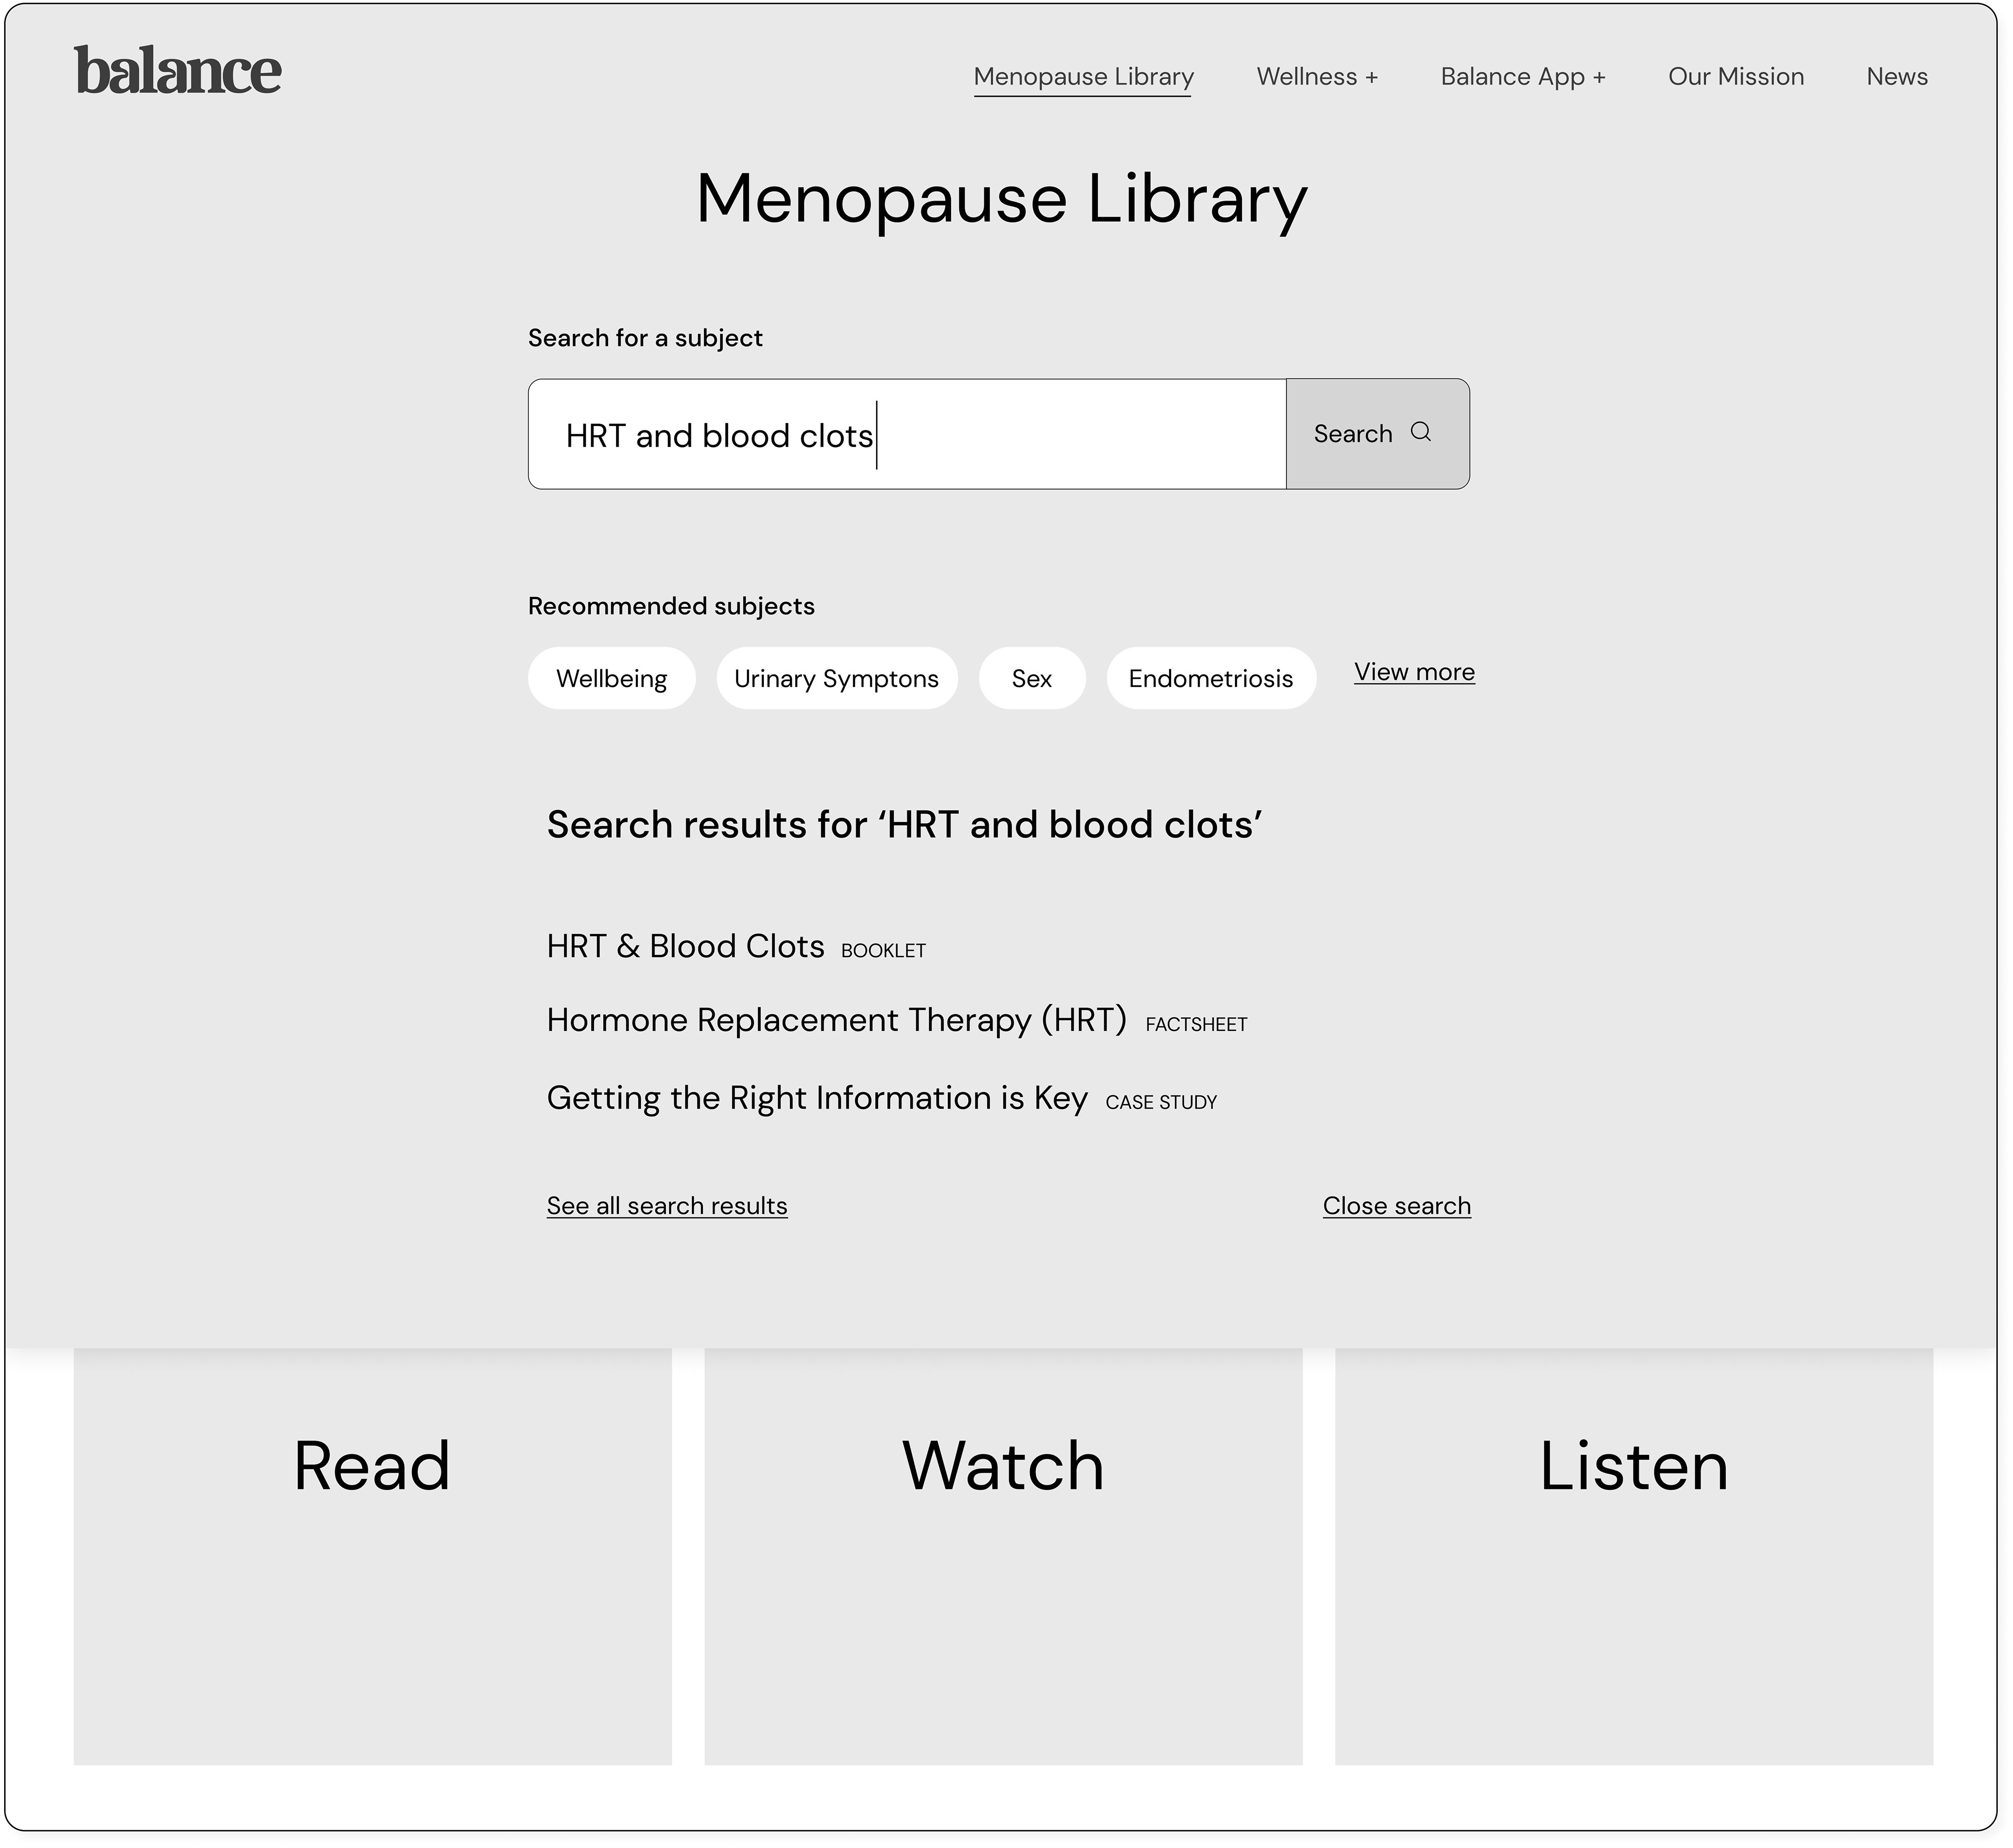This screenshot has height=1848, width=2013.
Task: Click the balance logo
Action: pyautogui.click(x=178, y=70)
